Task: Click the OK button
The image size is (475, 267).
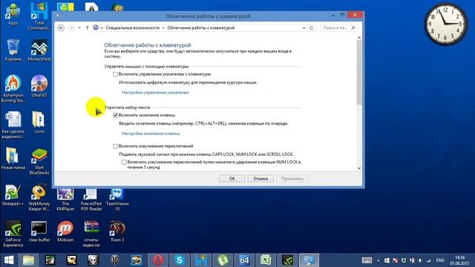Action: [232, 179]
